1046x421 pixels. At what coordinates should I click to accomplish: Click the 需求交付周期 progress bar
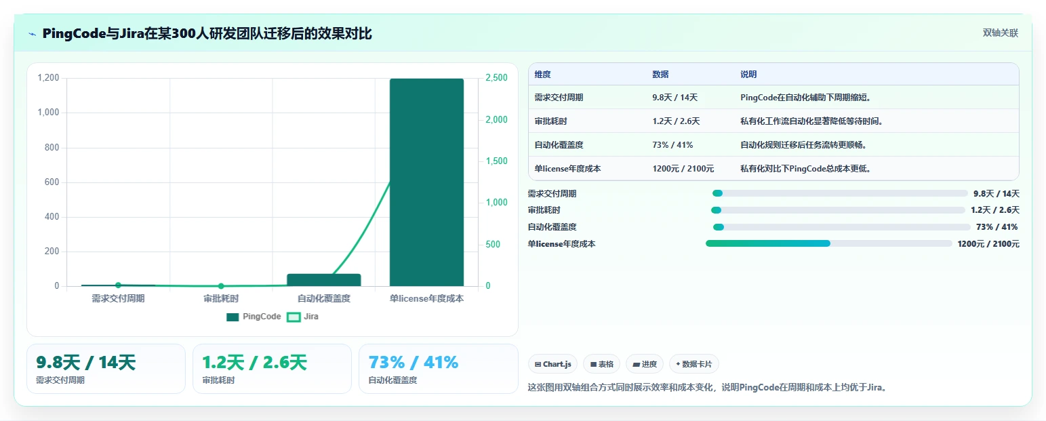(840, 193)
